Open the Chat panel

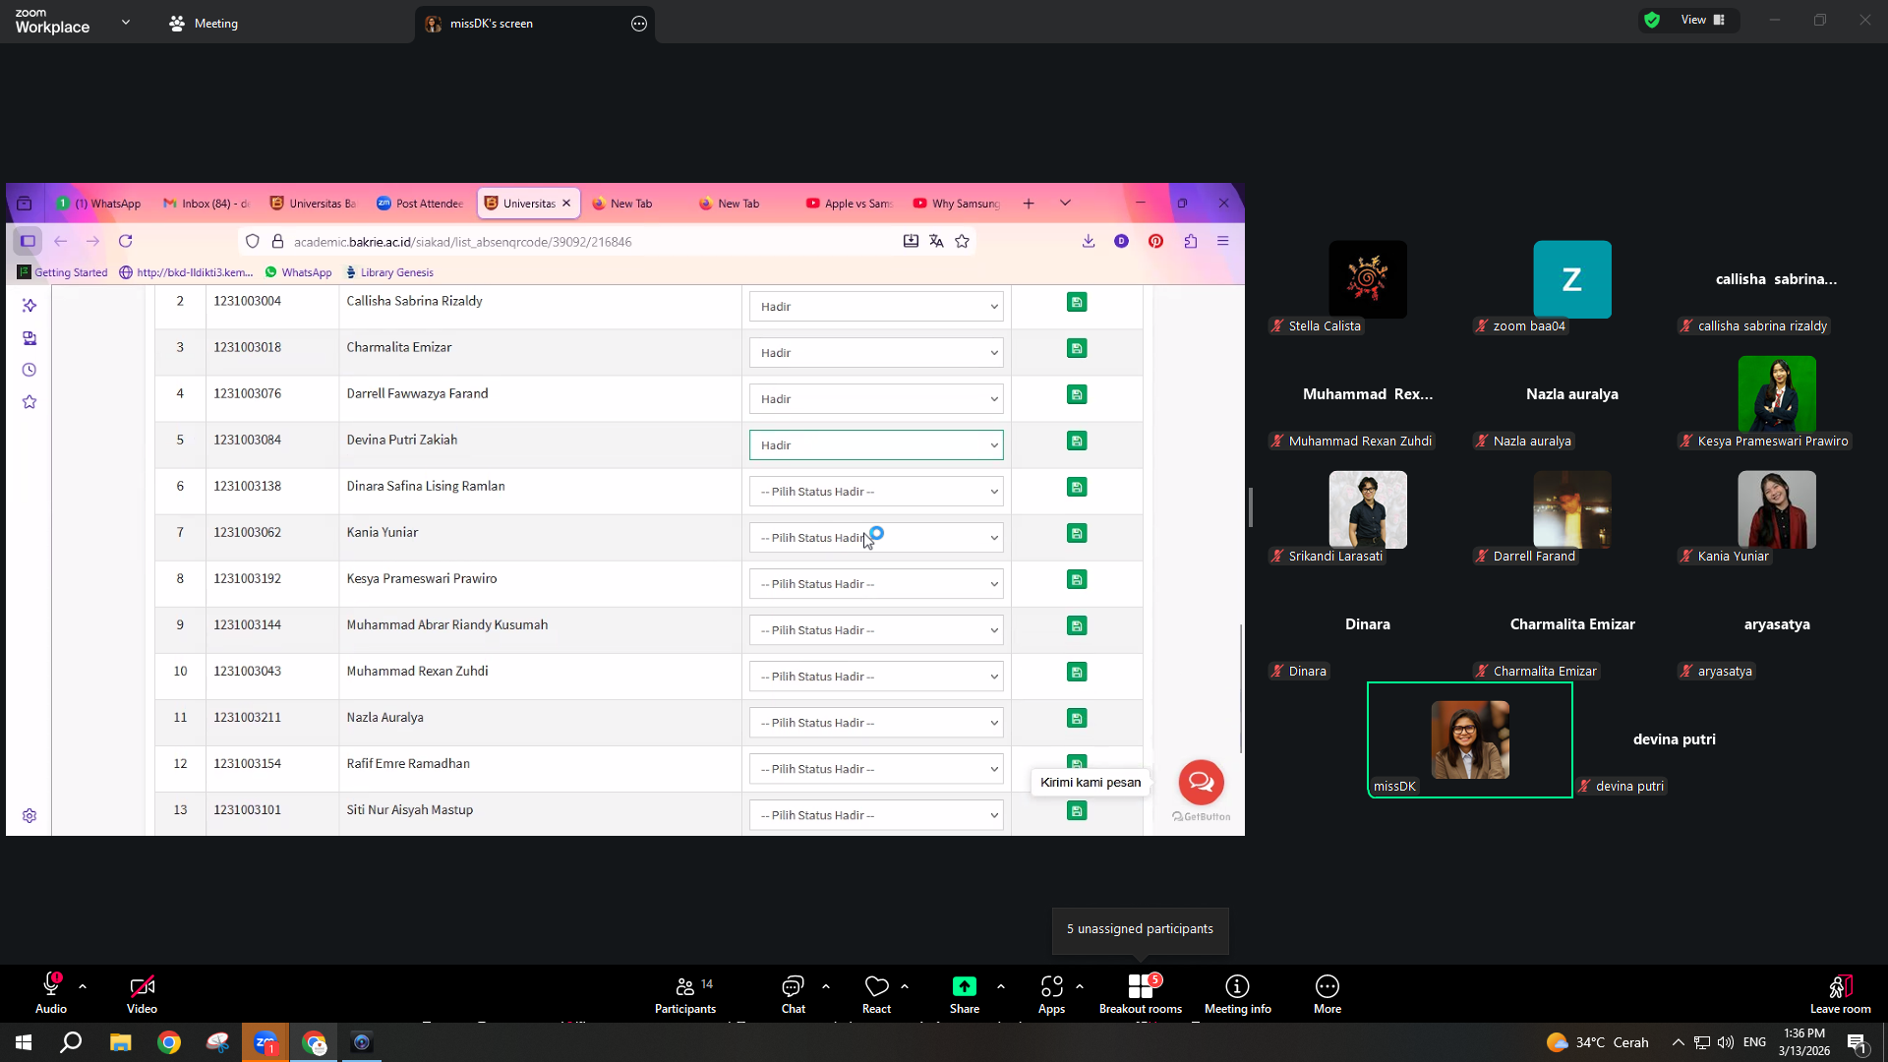793,993
